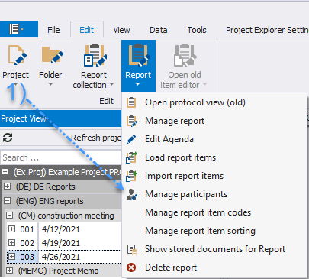Select Edit Agenda menu entry

pyautogui.click(x=214, y=139)
